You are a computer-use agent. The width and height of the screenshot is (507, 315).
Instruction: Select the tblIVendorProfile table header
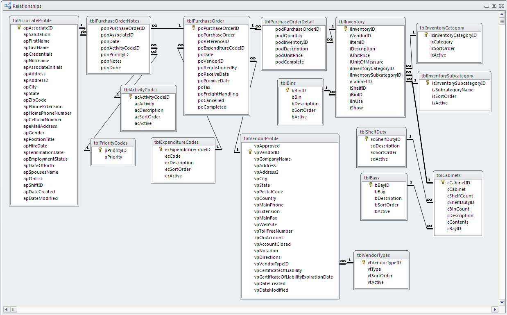[290, 138]
